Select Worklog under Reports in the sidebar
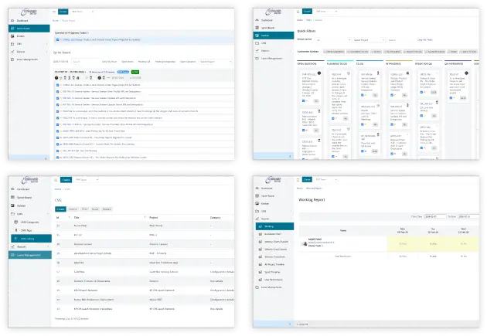The image size is (487, 336). pyautogui.click(x=270, y=226)
